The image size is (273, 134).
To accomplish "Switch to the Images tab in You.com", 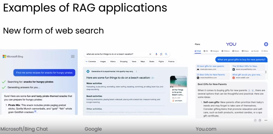I will coord(215,51).
